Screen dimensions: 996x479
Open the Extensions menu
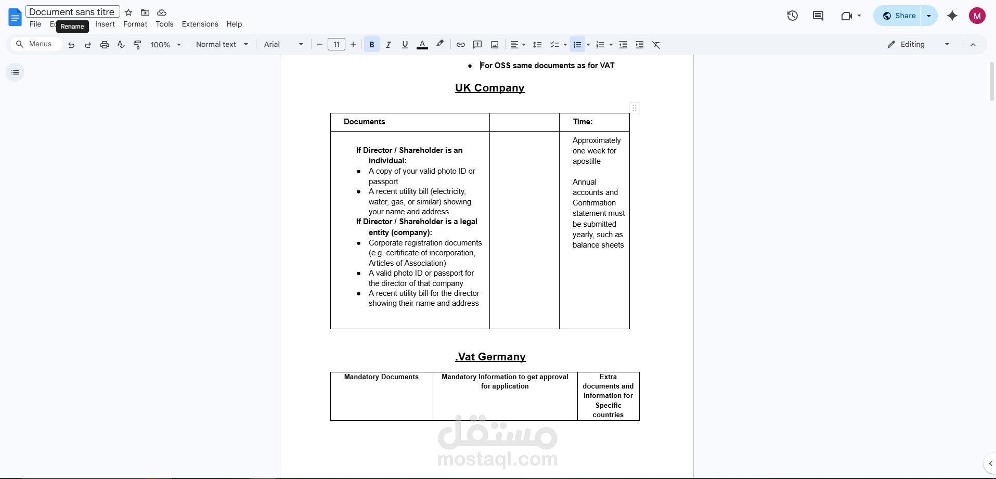pyautogui.click(x=200, y=24)
